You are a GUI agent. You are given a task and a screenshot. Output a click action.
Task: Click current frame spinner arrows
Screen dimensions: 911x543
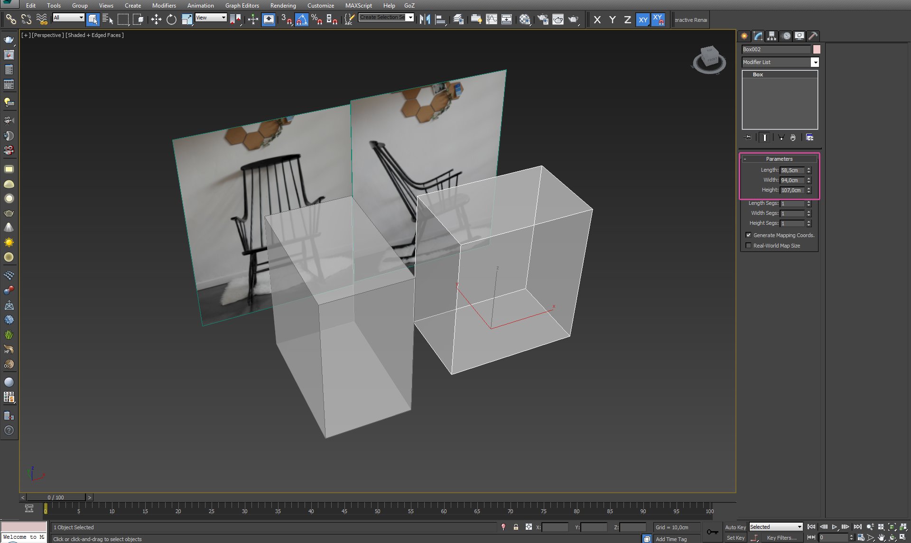[x=851, y=538]
